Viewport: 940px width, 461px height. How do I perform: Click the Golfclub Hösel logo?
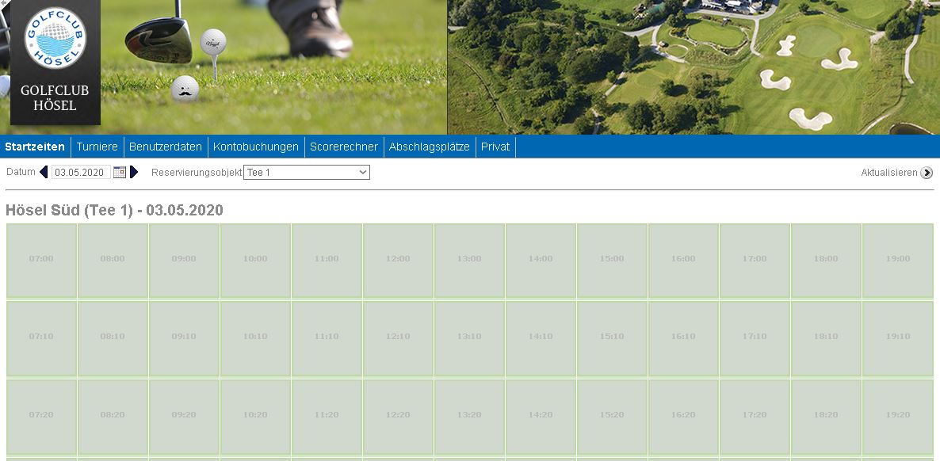pos(55,62)
